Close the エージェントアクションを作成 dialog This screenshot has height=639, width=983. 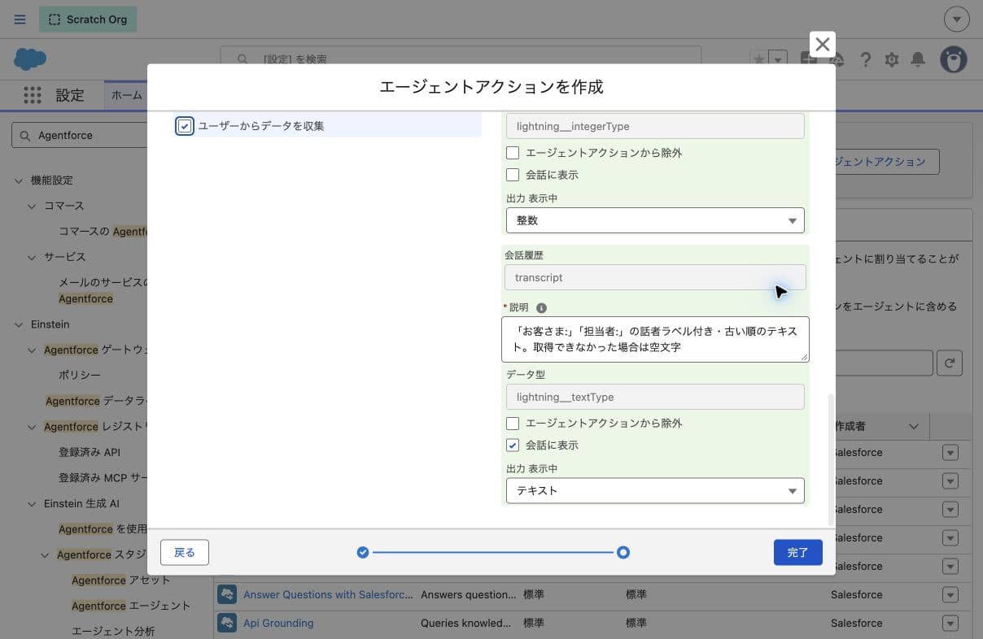(x=823, y=45)
